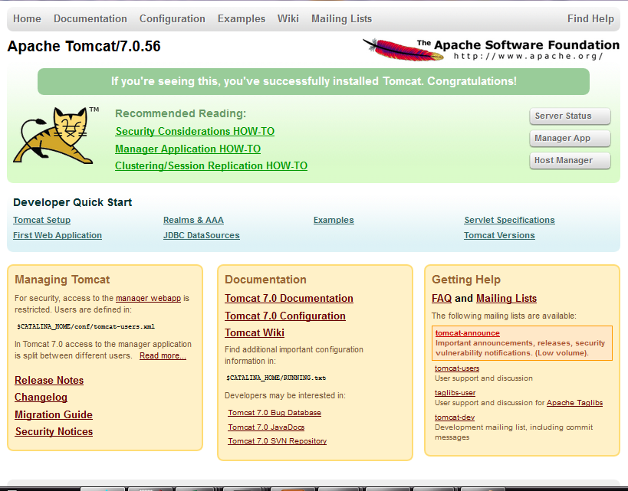This screenshot has height=491, width=628.
Task: Go to Configuration in the top bar
Action: click(x=173, y=19)
